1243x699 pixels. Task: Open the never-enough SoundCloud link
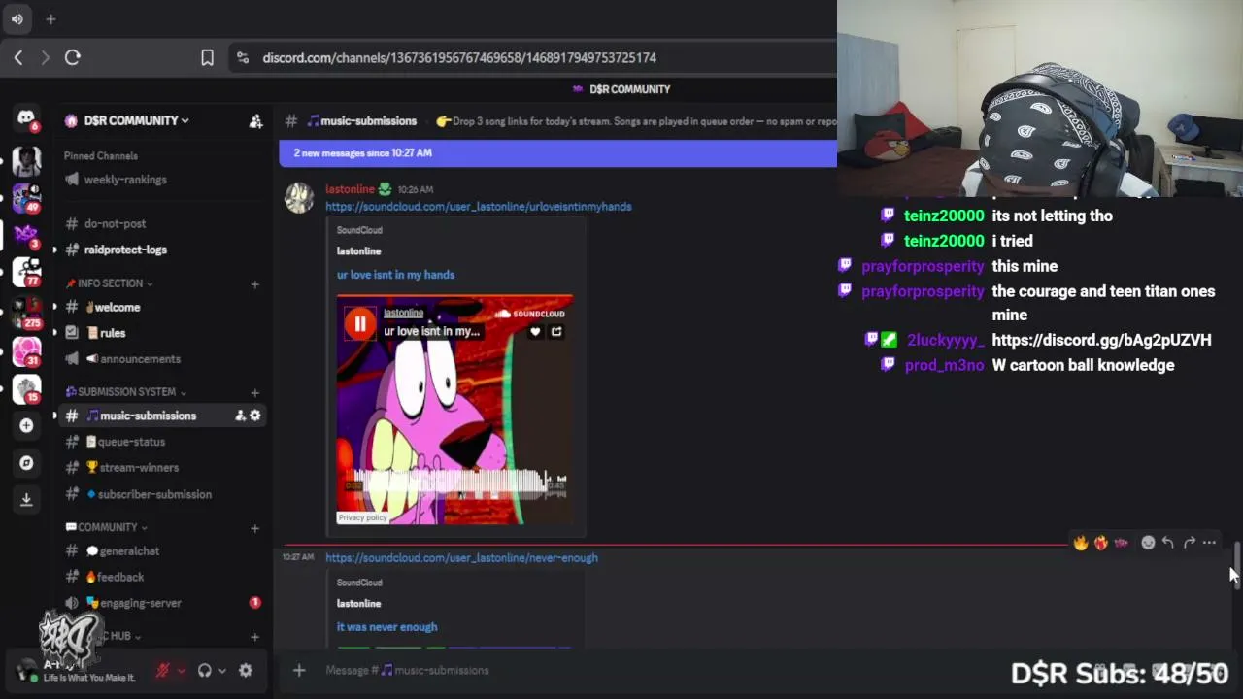pos(461,558)
